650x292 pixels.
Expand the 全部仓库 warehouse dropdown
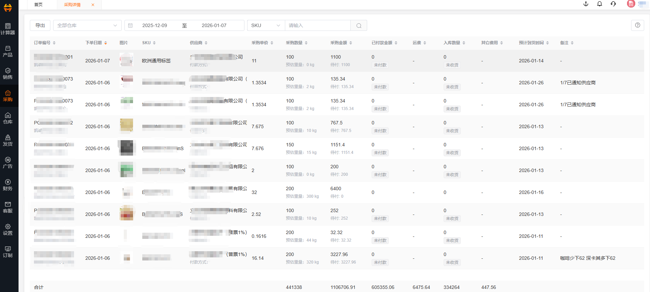(x=87, y=26)
